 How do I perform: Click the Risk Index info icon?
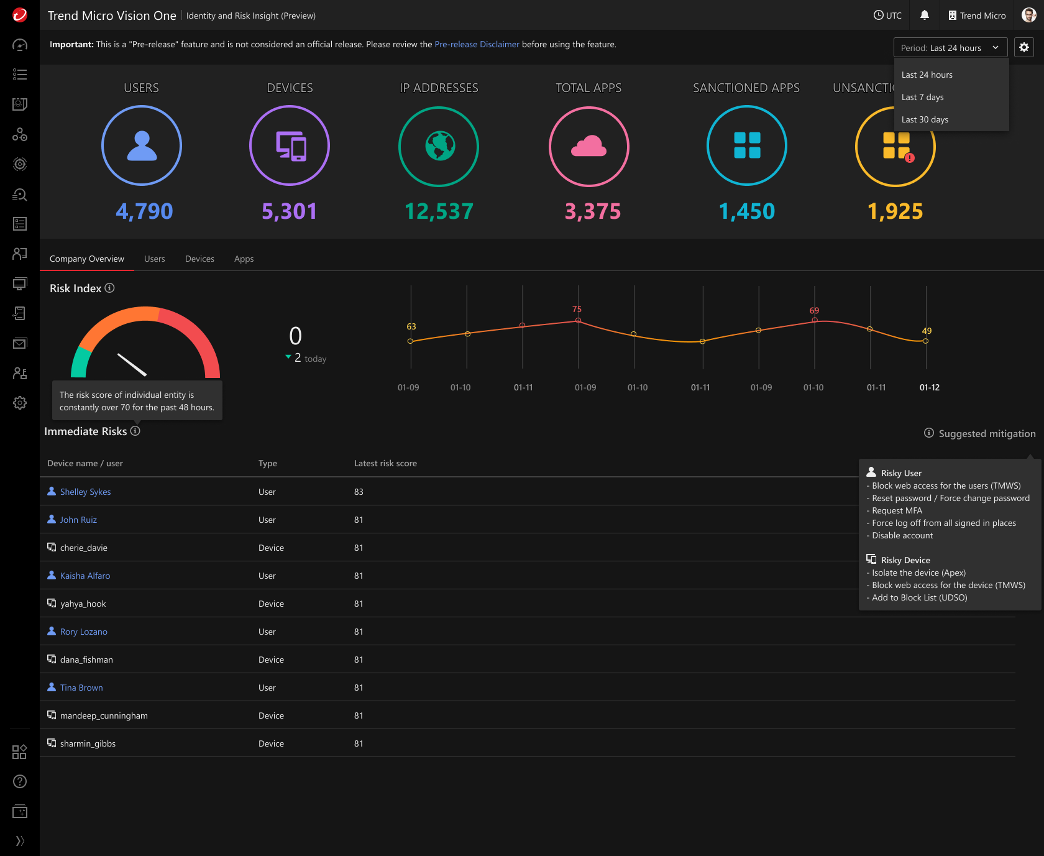pos(109,288)
